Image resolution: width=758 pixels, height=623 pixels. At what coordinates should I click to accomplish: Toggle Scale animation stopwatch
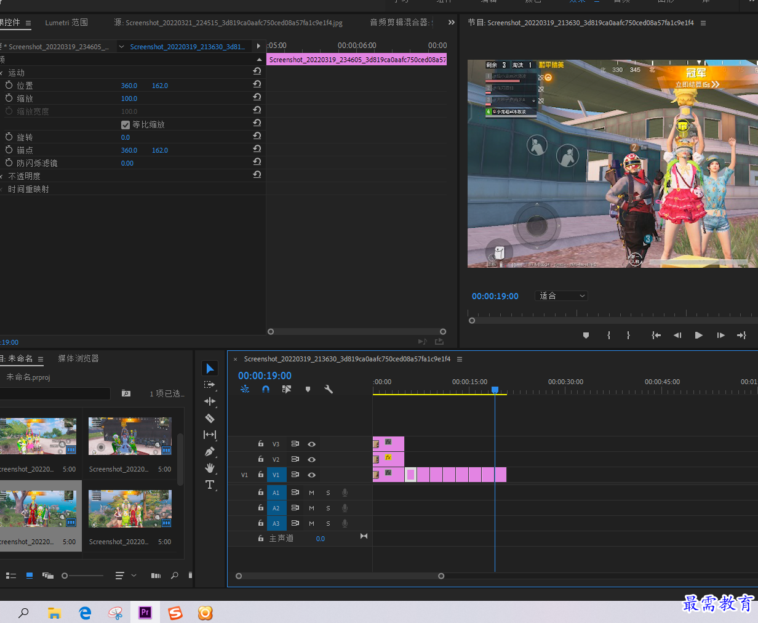(9, 98)
